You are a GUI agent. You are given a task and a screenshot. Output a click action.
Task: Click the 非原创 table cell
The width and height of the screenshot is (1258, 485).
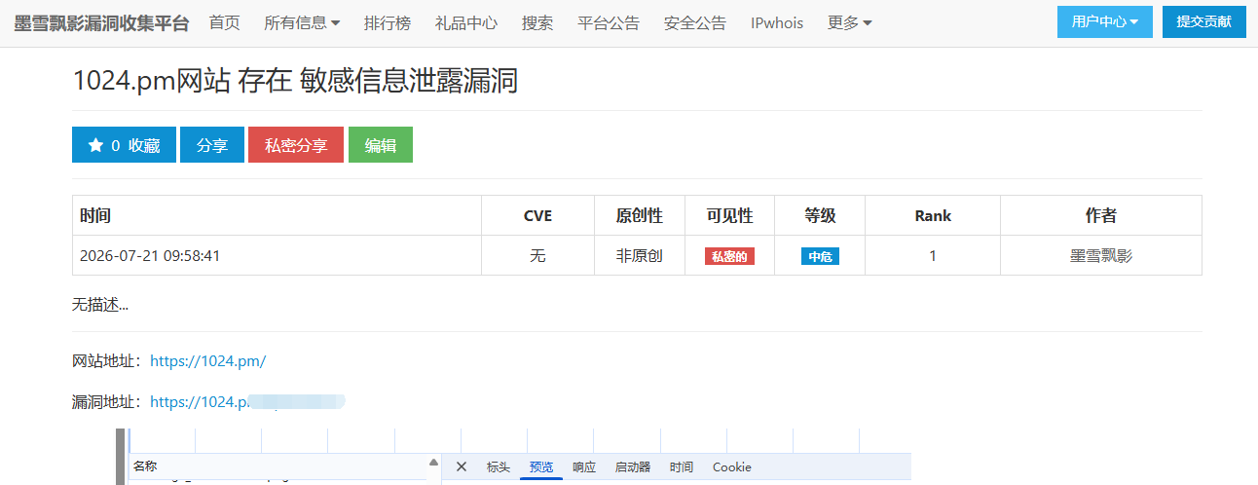(x=640, y=256)
